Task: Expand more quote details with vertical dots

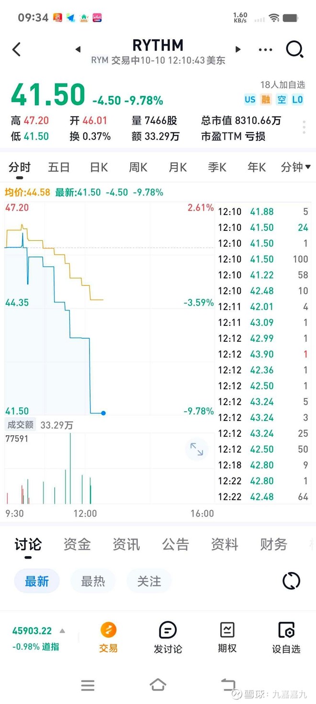Action: click(x=304, y=128)
